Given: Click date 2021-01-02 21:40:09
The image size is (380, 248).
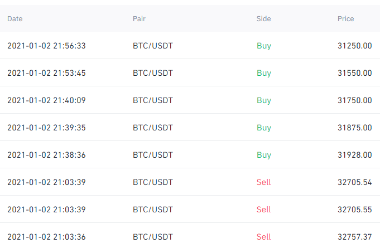Looking at the screenshot, I should click(x=46, y=100).
